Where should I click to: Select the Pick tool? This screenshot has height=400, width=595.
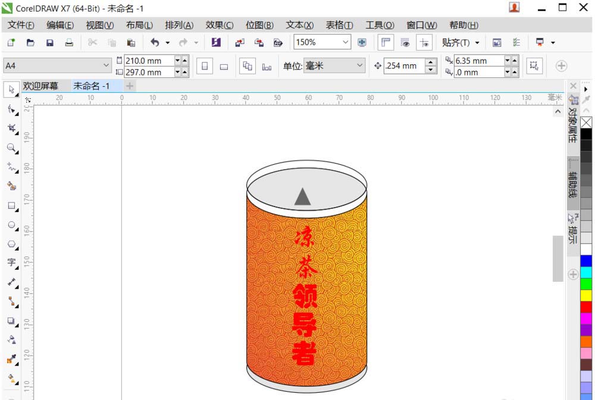point(12,89)
